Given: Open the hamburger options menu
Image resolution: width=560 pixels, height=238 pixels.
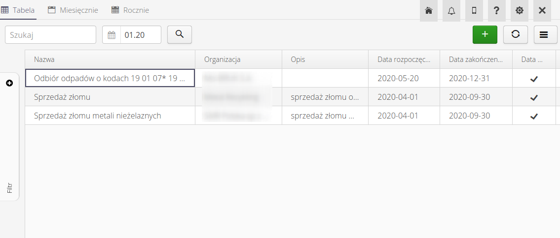Looking at the screenshot, I should tap(544, 34).
